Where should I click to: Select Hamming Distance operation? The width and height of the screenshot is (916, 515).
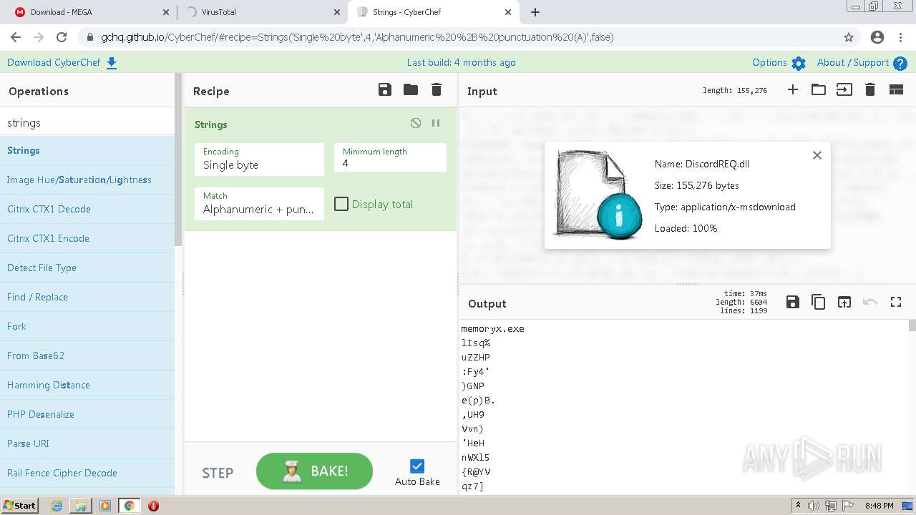pyautogui.click(x=87, y=385)
